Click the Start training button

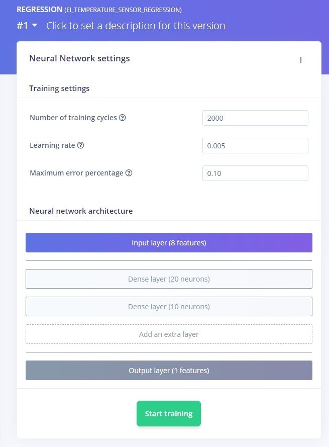click(169, 414)
